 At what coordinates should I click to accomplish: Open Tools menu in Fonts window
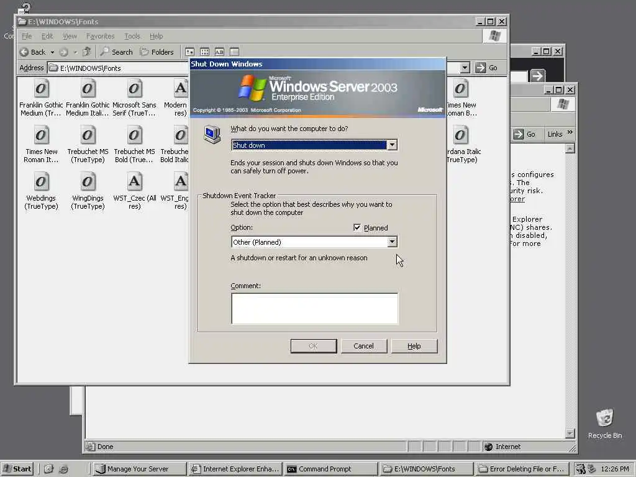(x=132, y=36)
